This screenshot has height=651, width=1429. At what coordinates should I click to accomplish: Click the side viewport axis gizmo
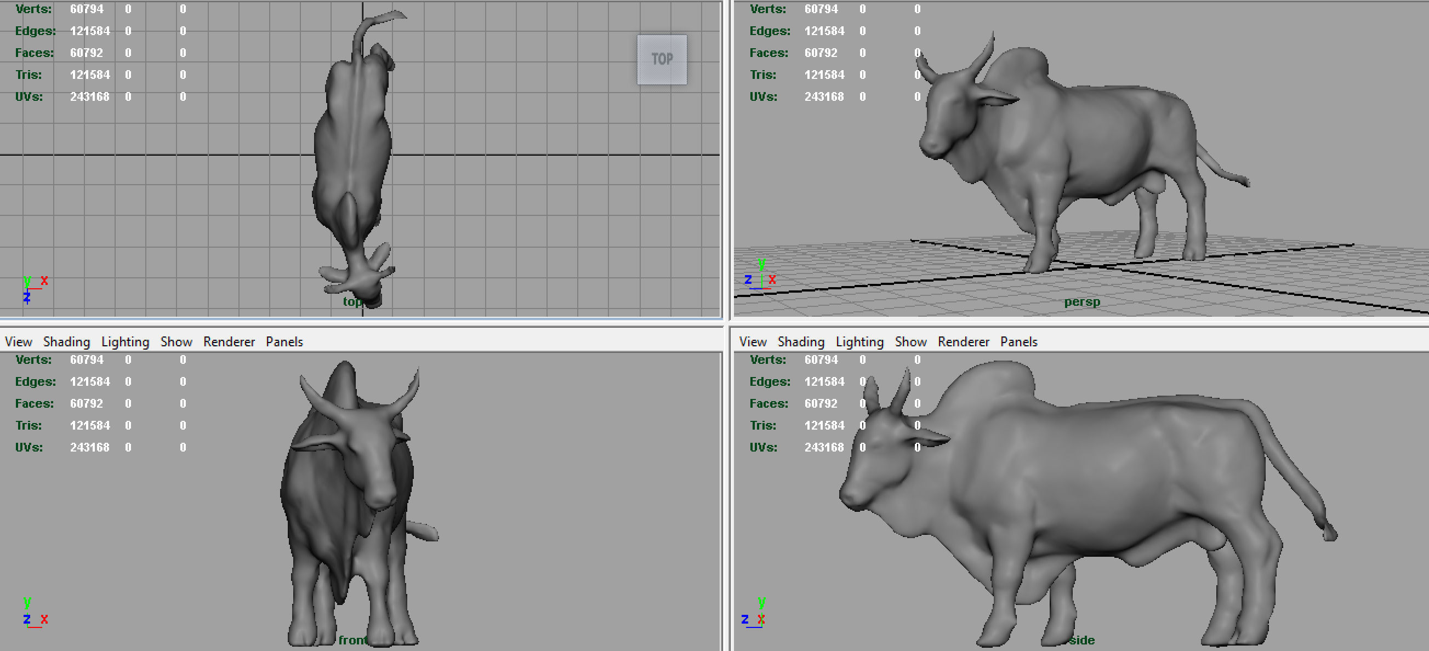pos(754,613)
